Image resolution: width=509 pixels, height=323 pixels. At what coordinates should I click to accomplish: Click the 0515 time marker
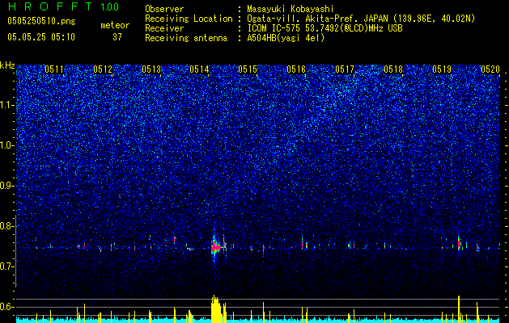(x=248, y=69)
